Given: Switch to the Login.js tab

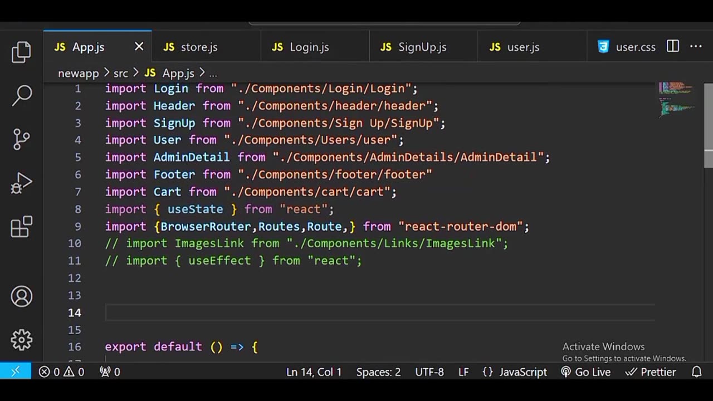Looking at the screenshot, I should click(x=315, y=47).
